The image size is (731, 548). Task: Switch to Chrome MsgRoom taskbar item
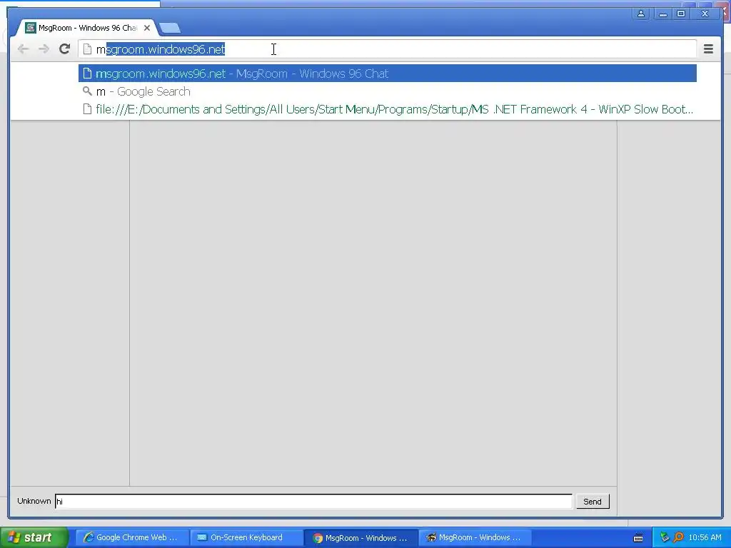click(x=361, y=537)
